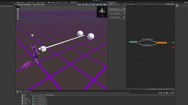Select the Rect transform tool
Screen dimensions: 188x105
point(18,17)
